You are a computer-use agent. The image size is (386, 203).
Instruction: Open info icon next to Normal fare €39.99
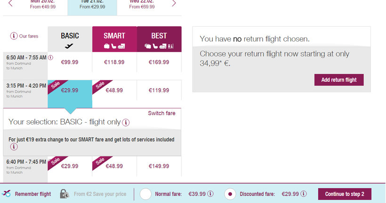coord(210,194)
